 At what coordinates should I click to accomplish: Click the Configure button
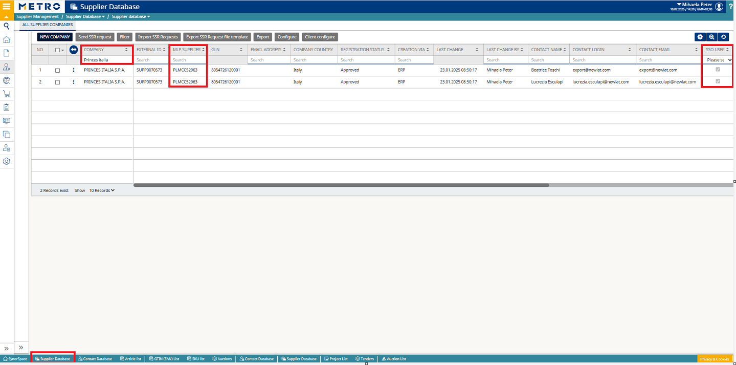click(287, 37)
